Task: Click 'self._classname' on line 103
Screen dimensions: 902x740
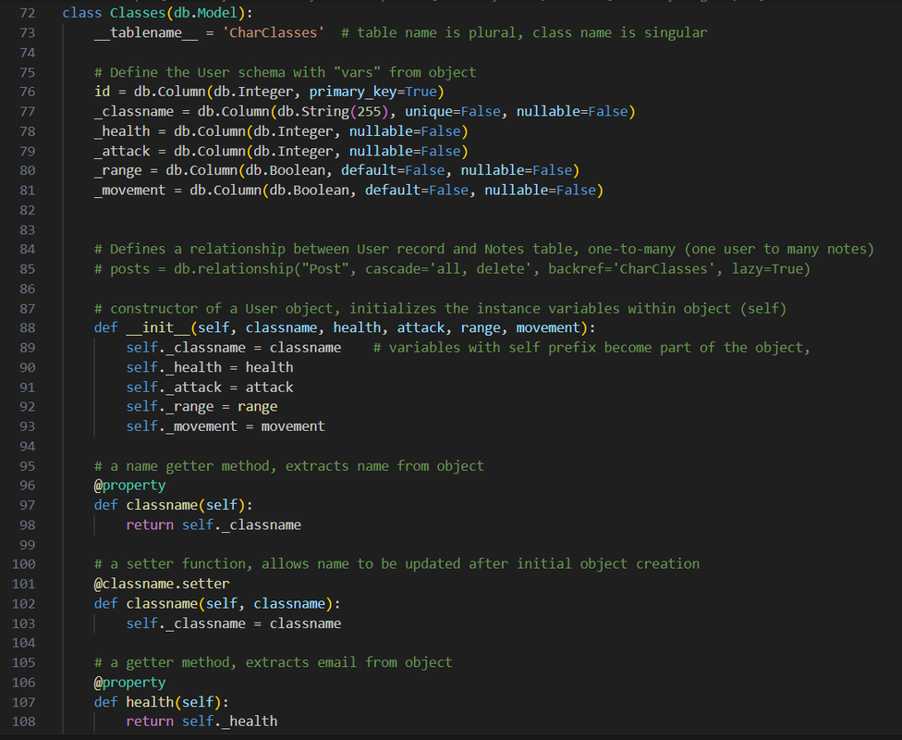Action: click(186, 623)
